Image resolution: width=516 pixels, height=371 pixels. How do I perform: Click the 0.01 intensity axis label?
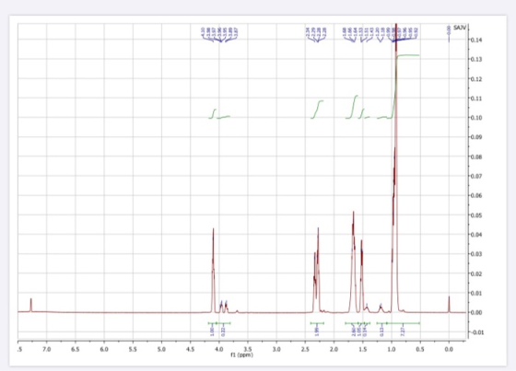[476, 293]
